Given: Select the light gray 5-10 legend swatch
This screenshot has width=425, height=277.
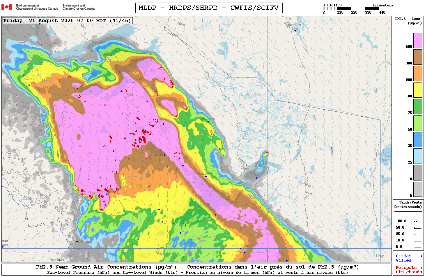Looking at the screenshot, I should click(418, 189).
